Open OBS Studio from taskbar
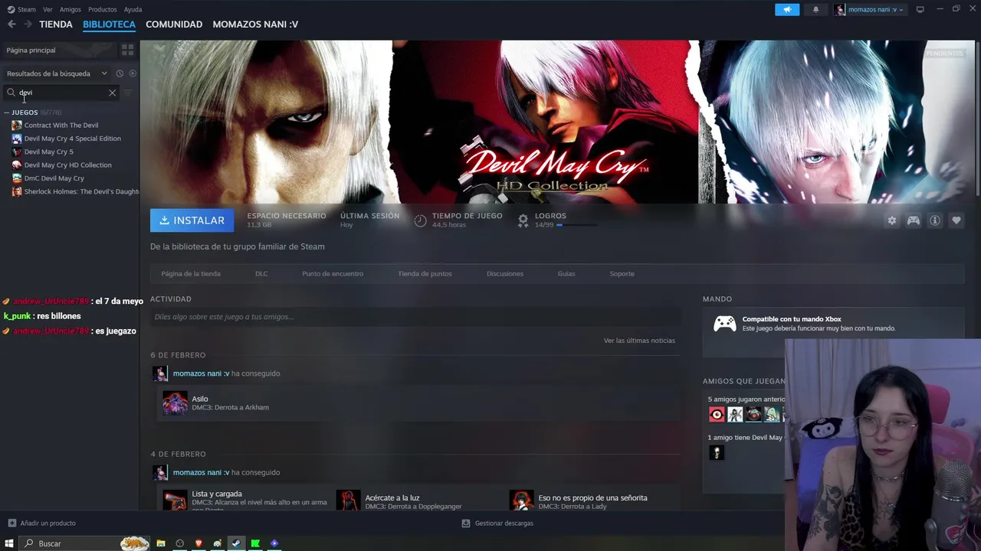Screen dimensions: 981x551 [180, 543]
